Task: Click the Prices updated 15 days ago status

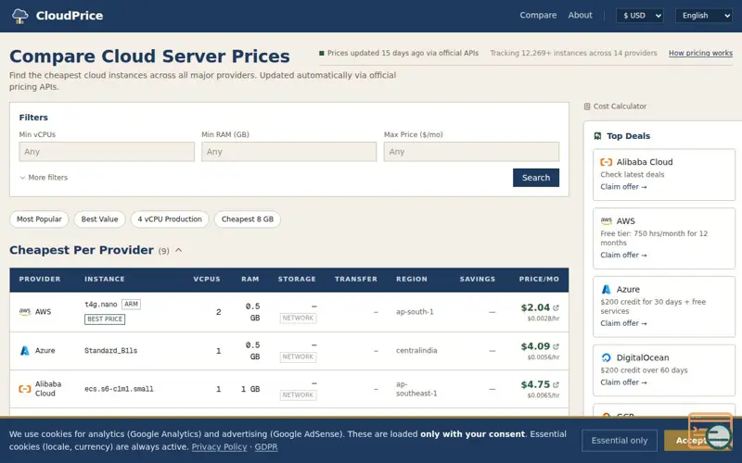Action: pyautogui.click(x=399, y=53)
